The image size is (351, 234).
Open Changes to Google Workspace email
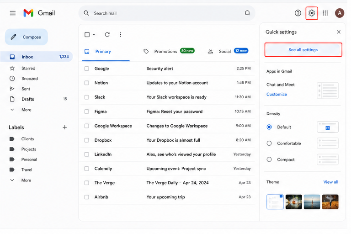tap(167, 126)
